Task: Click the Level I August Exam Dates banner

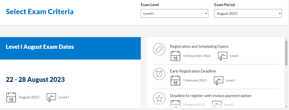Action: click(x=70, y=48)
